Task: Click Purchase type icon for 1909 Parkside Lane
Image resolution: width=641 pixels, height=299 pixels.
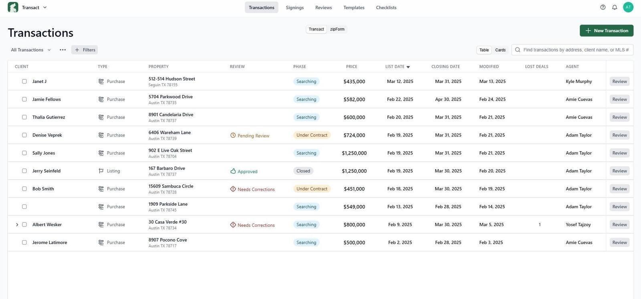Action: (101, 207)
